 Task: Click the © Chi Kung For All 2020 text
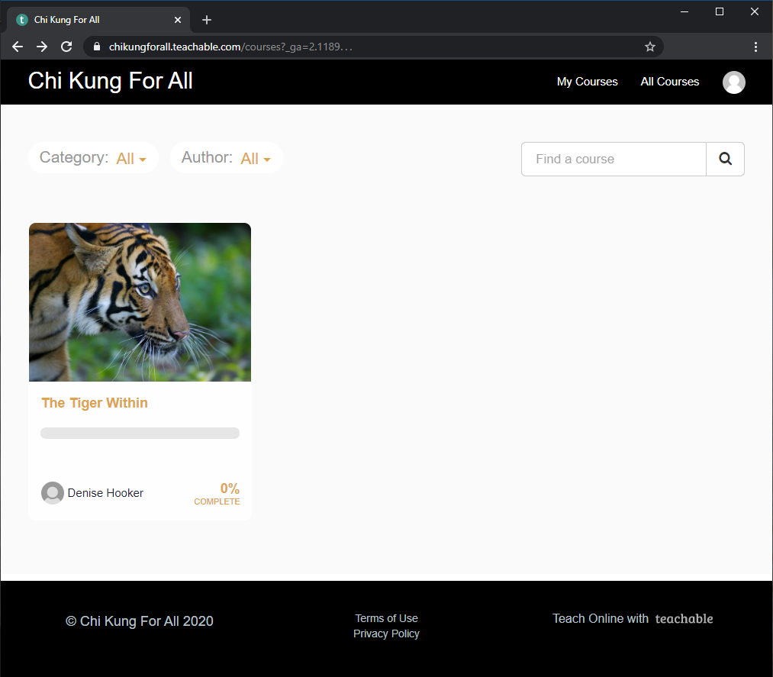(x=140, y=621)
